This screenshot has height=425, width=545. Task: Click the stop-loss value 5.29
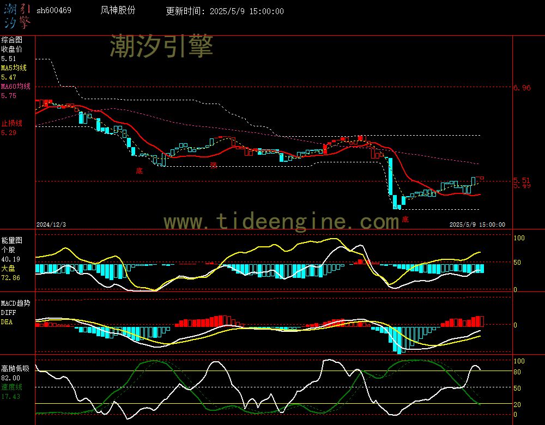[x=9, y=133]
